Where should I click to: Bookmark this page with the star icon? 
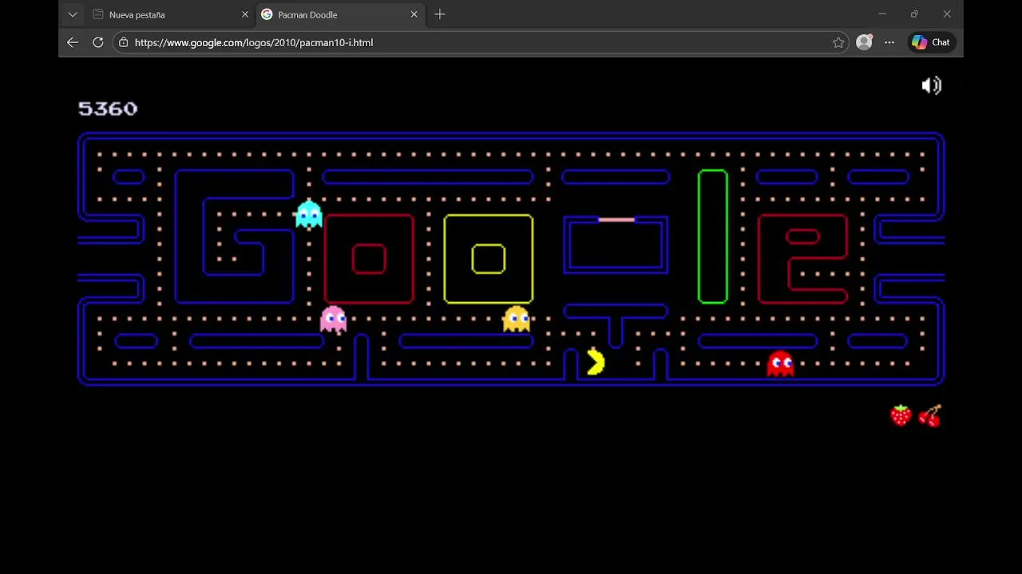838,42
